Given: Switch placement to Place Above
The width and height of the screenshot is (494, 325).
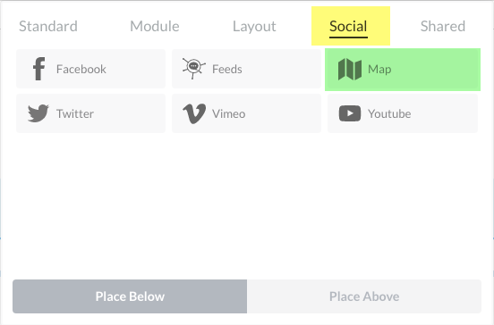Looking at the screenshot, I should 364,296.
